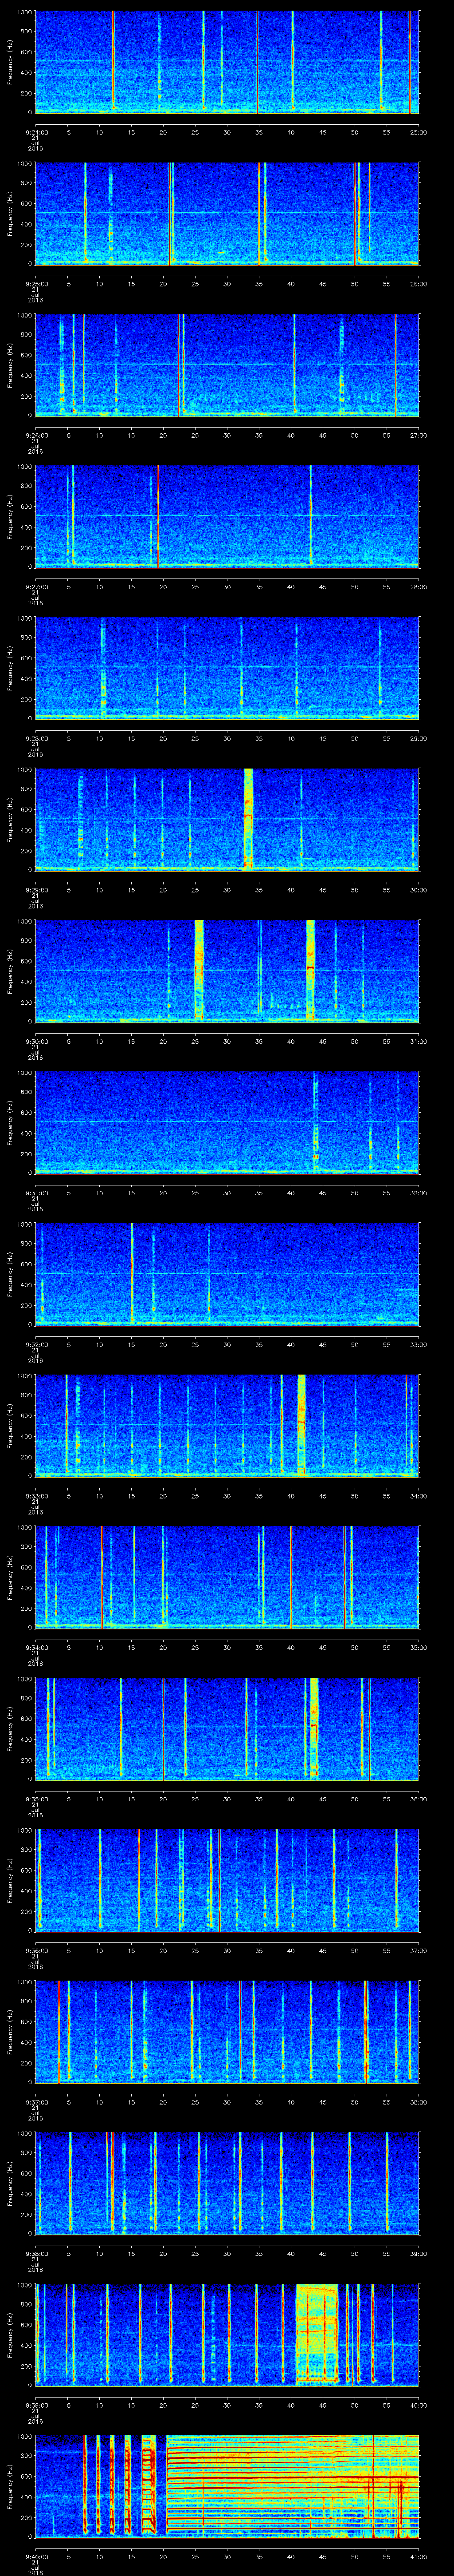The image size is (454, 2576).
Task: Click the '41:00' end time label
Action: coord(419,2556)
